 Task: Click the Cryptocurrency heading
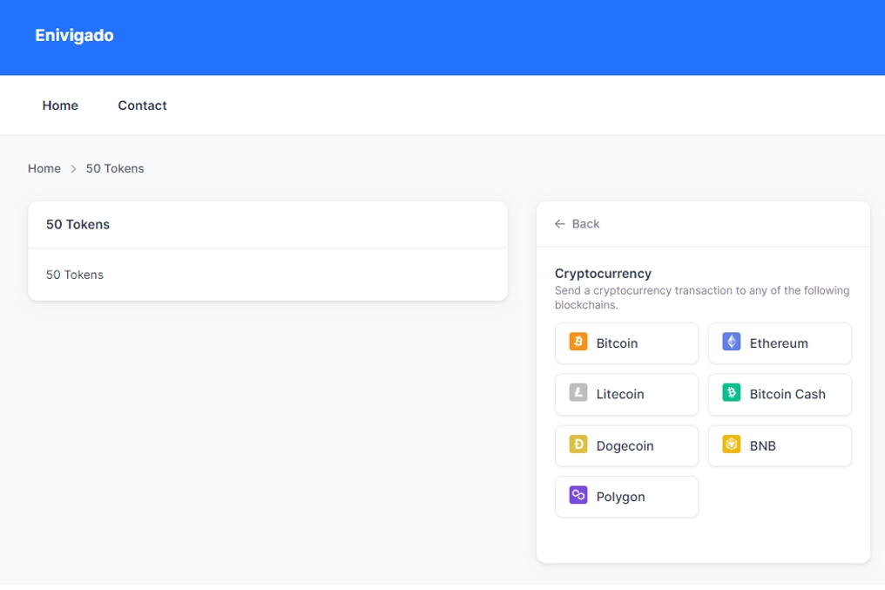603,274
